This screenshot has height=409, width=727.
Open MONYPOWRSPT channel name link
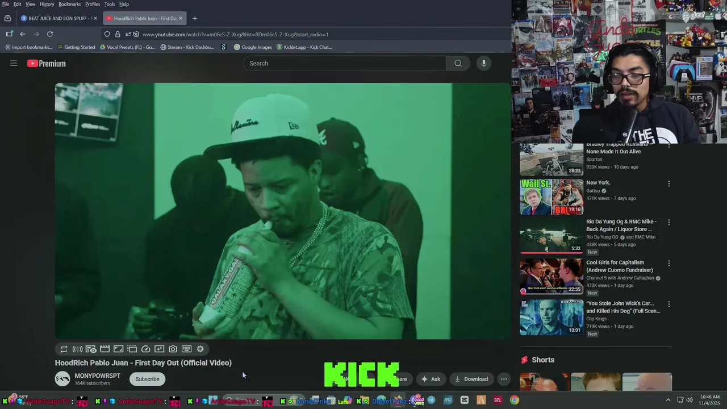coord(97,375)
